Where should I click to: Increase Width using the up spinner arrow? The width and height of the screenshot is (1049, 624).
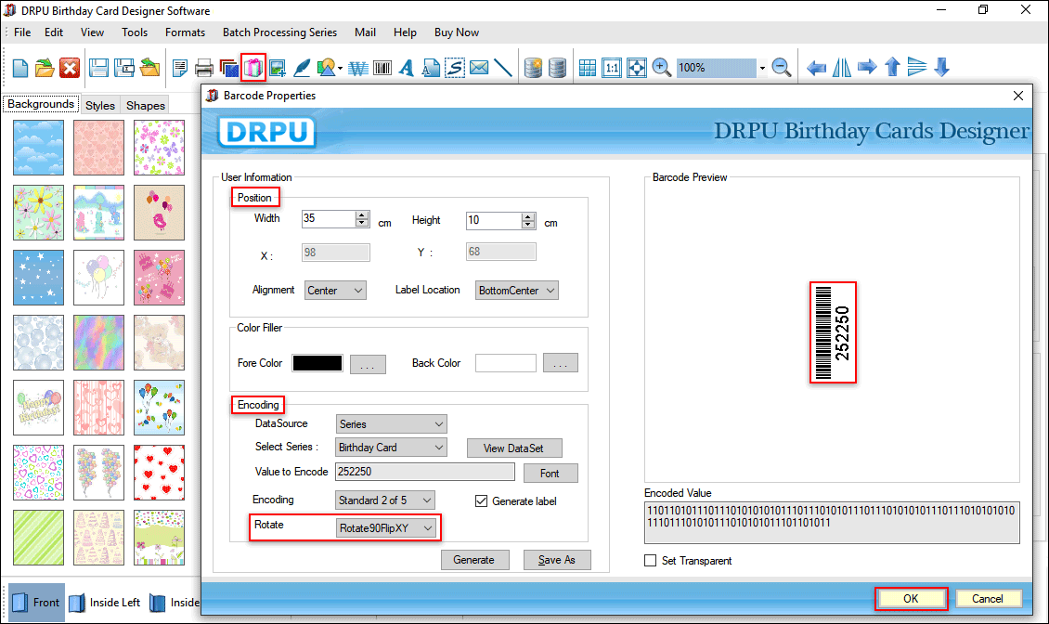click(362, 214)
